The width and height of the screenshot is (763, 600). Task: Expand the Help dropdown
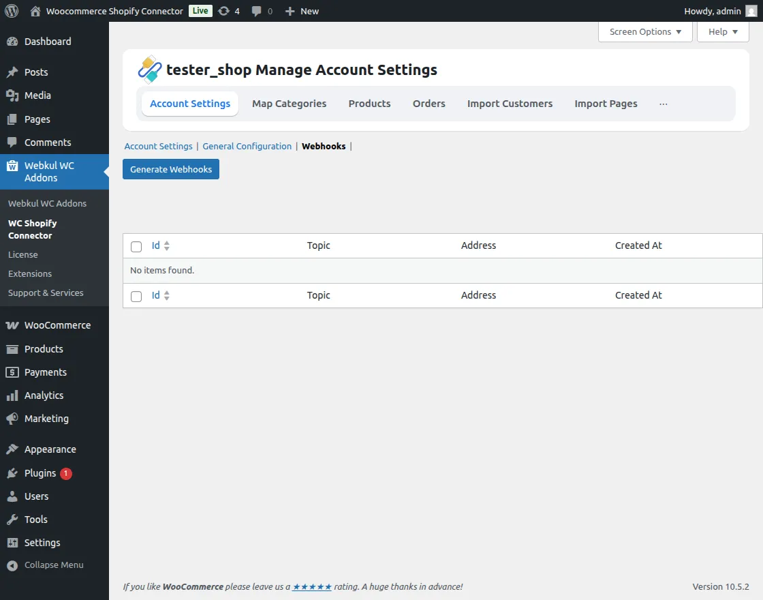coord(722,31)
